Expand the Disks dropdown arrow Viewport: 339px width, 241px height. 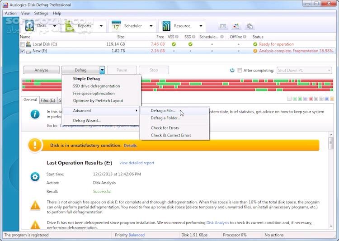click(x=55, y=26)
